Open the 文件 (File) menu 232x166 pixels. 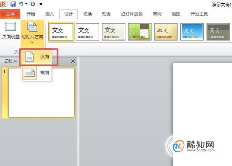point(10,14)
